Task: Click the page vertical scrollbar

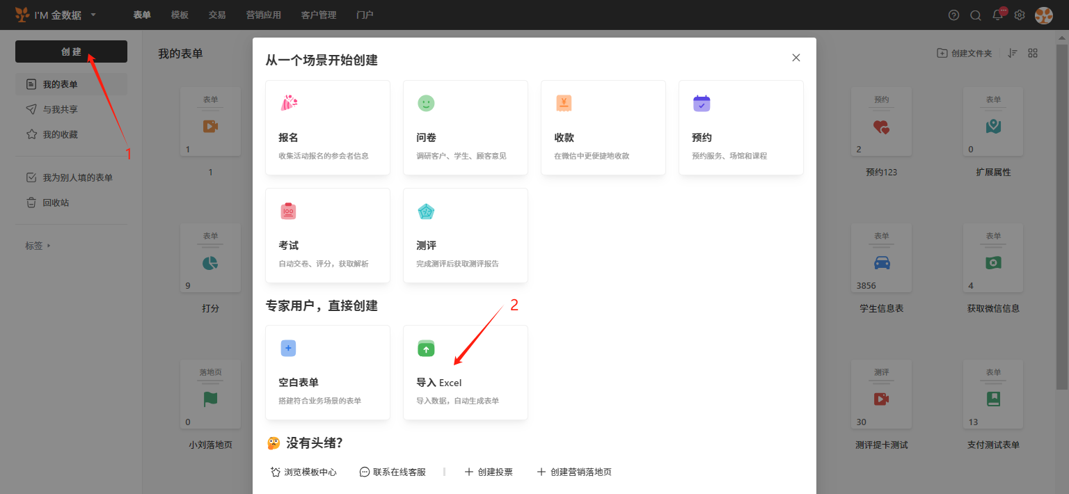Action: (x=1062, y=216)
